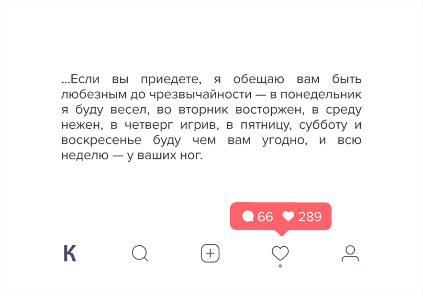
Task: Go to profile using person icon
Action: coord(350,253)
